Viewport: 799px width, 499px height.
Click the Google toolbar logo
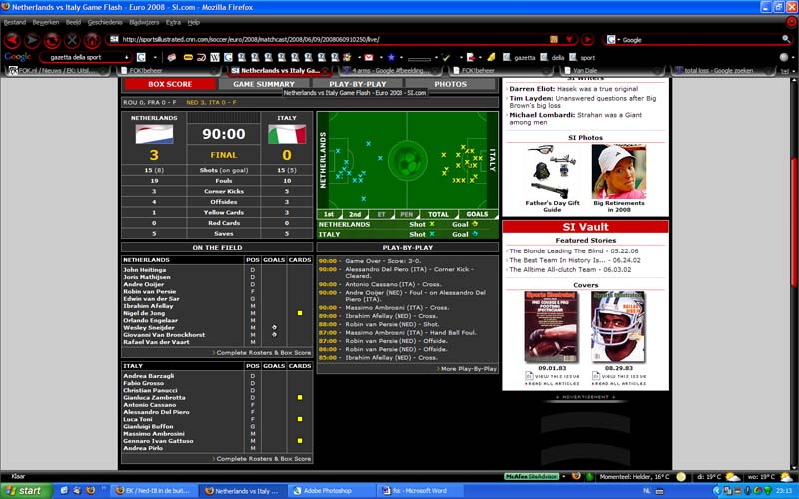click(x=18, y=57)
